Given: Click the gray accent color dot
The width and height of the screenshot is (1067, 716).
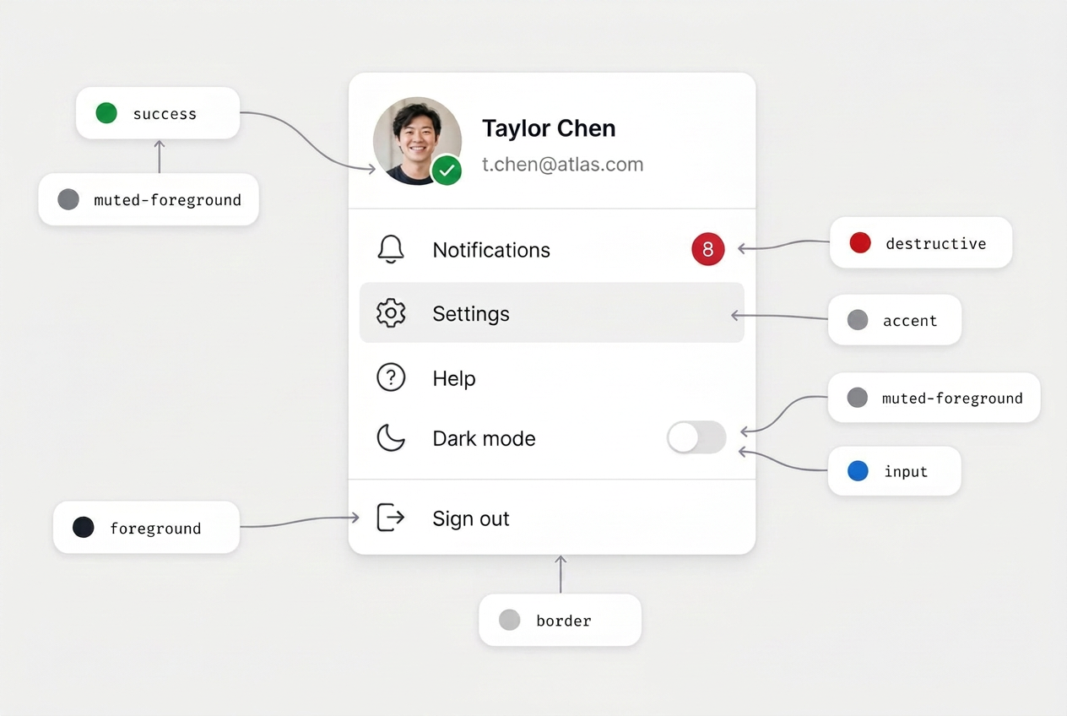Looking at the screenshot, I should pyautogui.click(x=858, y=320).
